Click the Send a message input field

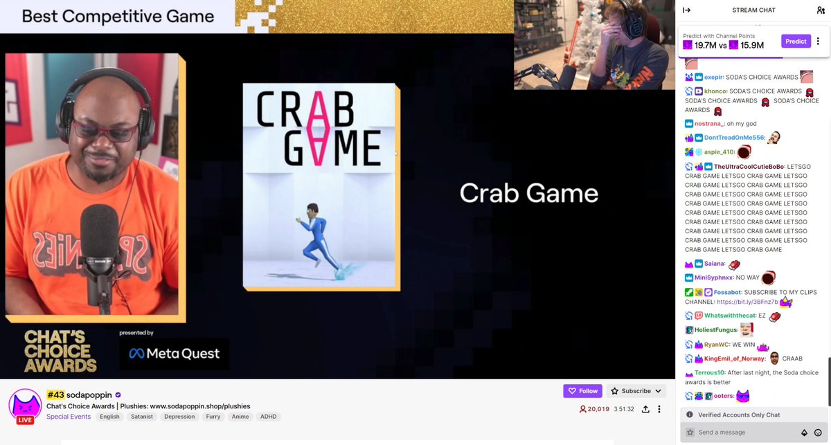point(747,432)
